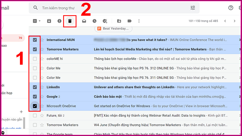
Task: Open the 'Unilever and others share' email
Action: 134,87
